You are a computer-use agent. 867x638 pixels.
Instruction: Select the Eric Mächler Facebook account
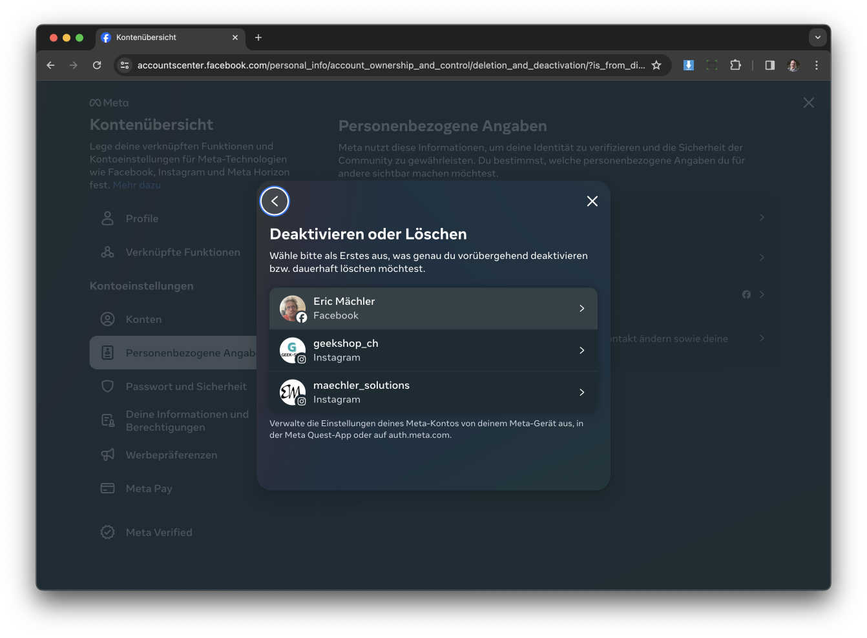click(433, 309)
